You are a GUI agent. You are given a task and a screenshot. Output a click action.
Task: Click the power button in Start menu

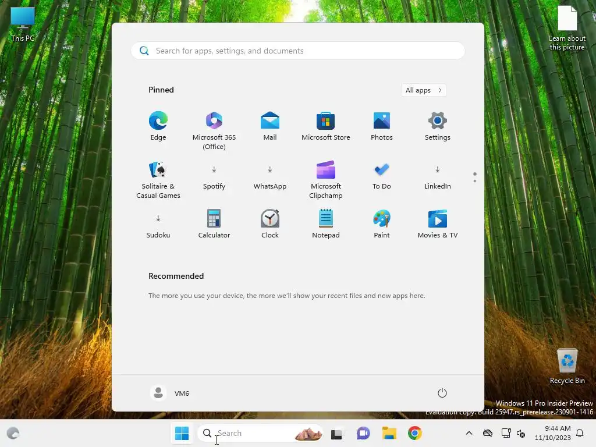click(x=442, y=393)
